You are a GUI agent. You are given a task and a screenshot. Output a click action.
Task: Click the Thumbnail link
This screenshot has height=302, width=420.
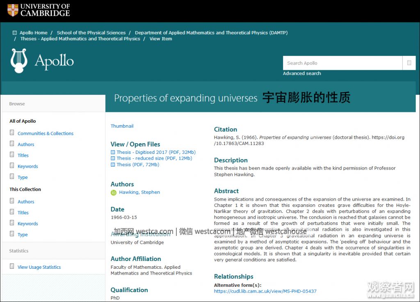point(122,126)
